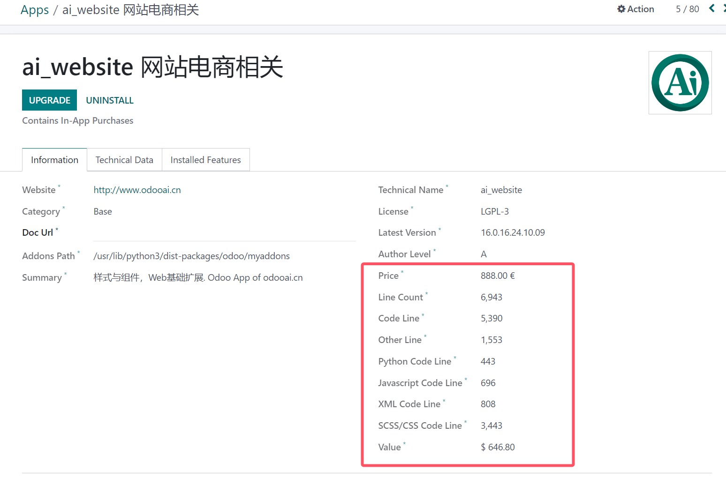Click the Author Level label
The height and width of the screenshot is (485, 726).
pos(404,254)
